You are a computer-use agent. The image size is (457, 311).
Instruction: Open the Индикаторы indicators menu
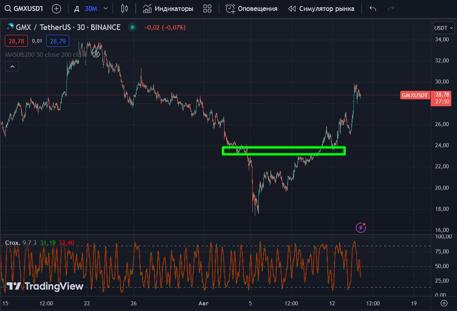(x=168, y=9)
